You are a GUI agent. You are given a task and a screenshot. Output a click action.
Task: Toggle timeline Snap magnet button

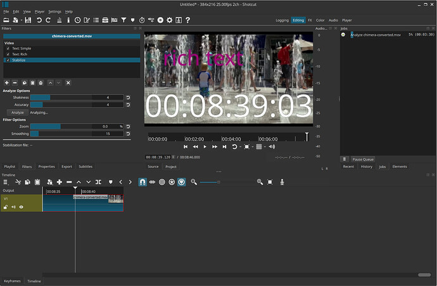142,182
